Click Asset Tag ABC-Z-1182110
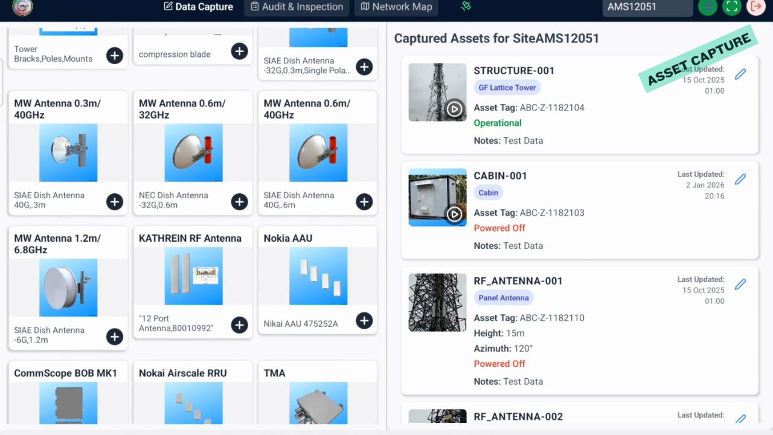Viewport: 773px width, 435px height. [529, 318]
